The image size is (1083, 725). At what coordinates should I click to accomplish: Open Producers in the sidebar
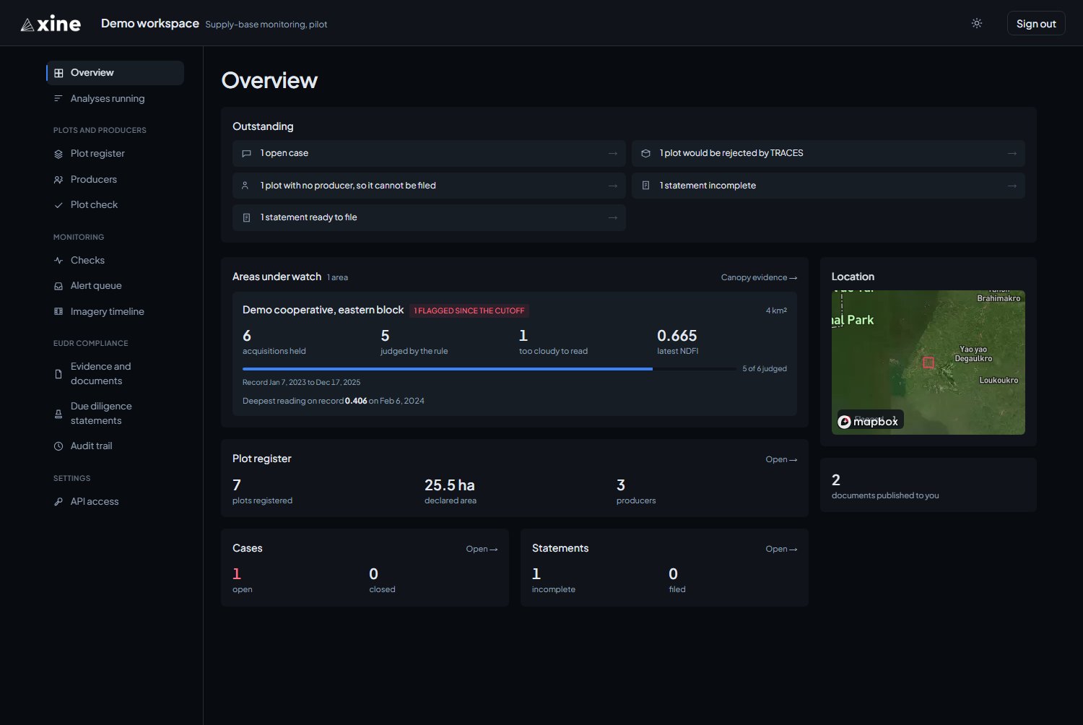(116, 179)
